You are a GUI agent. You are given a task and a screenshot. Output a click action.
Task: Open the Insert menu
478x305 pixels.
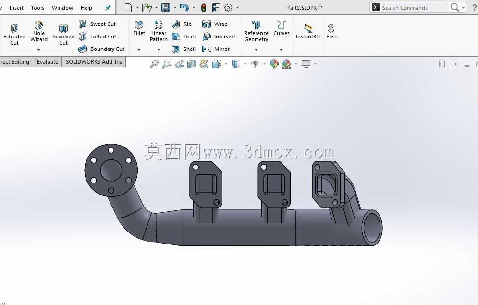(x=16, y=8)
